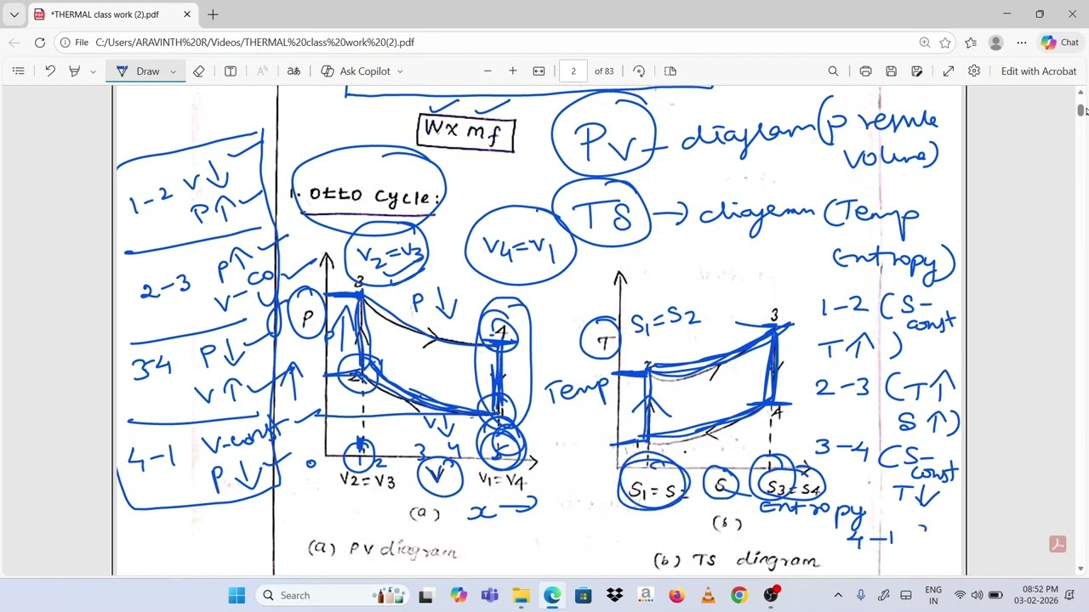Click the Translate icon
The width and height of the screenshot is (1089, 612).
[x=294, y=71]
